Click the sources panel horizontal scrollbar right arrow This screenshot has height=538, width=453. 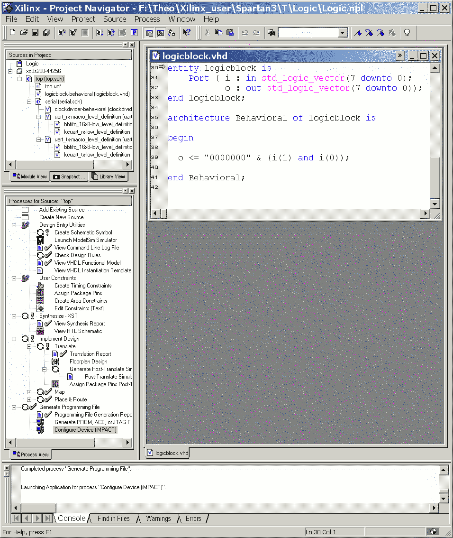pyautogui.click(x=127, y=164)
